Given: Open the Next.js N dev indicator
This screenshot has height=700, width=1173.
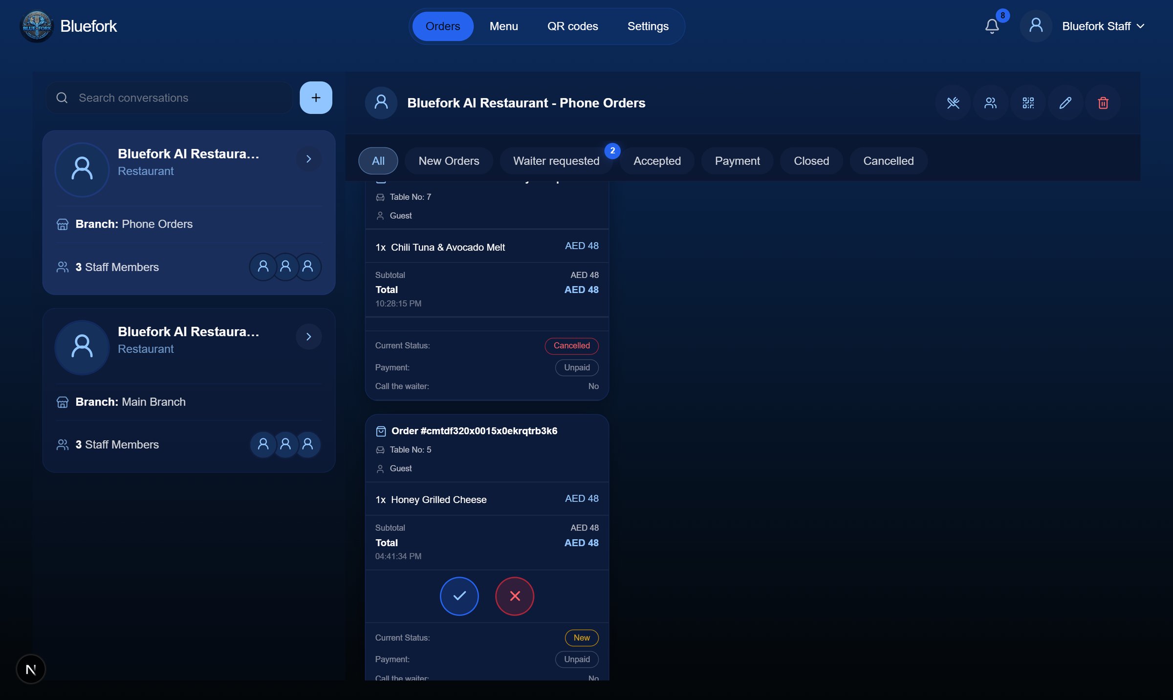Looking at the screenshot, I should coord(31,669).
